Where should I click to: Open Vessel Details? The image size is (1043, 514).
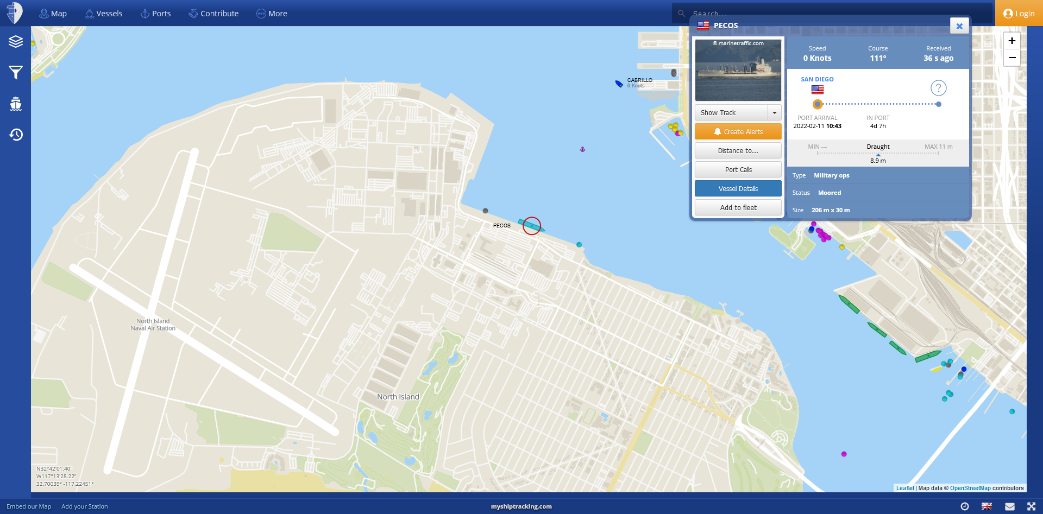point(738,189)
